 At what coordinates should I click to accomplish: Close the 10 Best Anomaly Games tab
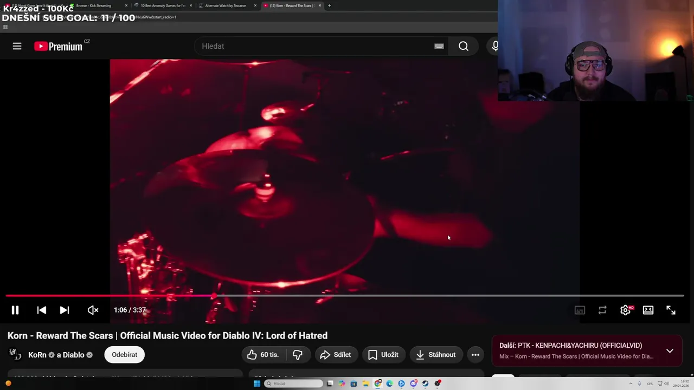191,5
